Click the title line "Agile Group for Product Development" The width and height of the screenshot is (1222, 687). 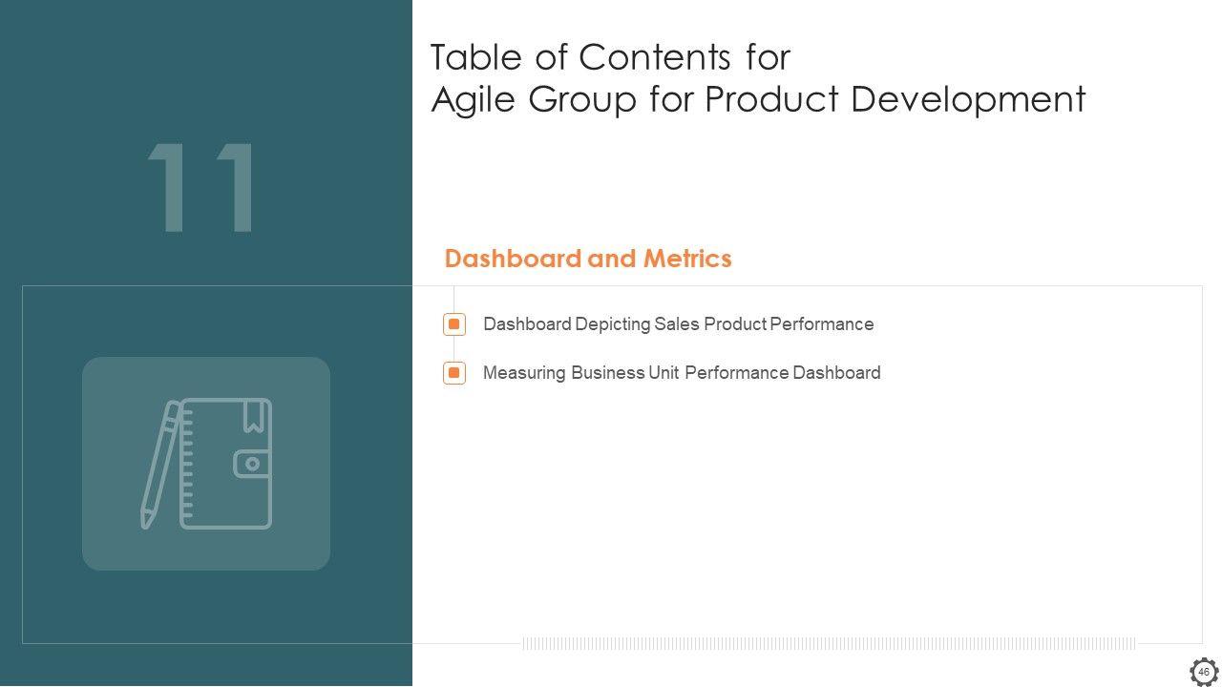tap(759, 99)
